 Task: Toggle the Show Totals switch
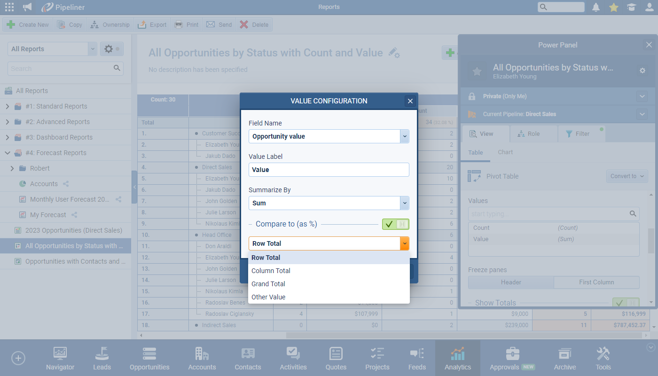click(x=625, y=303)
